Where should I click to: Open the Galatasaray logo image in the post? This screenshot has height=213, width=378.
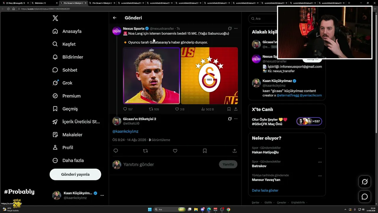209,76
